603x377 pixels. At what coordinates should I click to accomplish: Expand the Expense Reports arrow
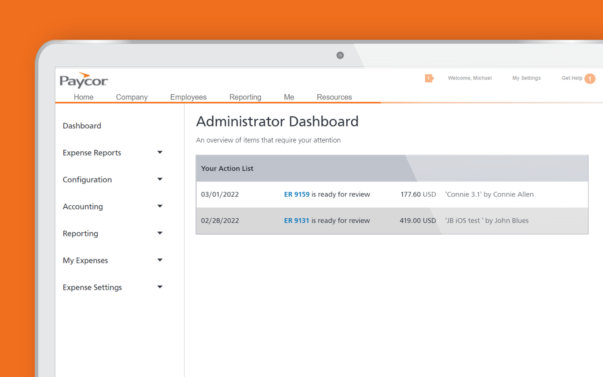[x=160, y=153]
